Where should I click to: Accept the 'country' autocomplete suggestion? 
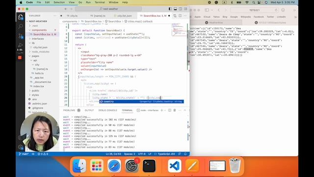142,102
